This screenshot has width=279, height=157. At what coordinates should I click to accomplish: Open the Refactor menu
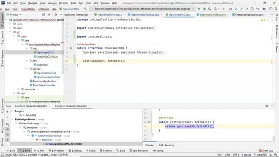(x=64, y=3)
